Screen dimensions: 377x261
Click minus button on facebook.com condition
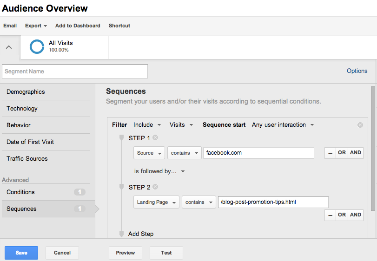click(x=330, y=153)
